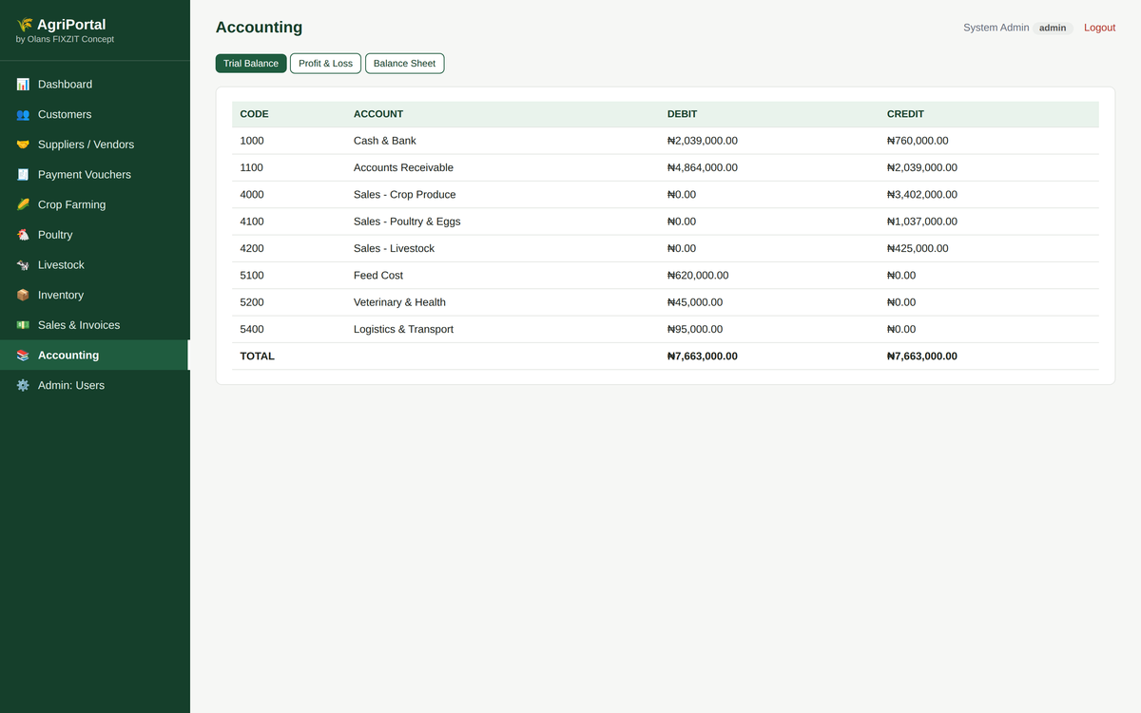Image resolution: width=1141 pixels, height=713 pixels.
Task: Click the Feed Cost account name
Action: [x=378, y=276]
